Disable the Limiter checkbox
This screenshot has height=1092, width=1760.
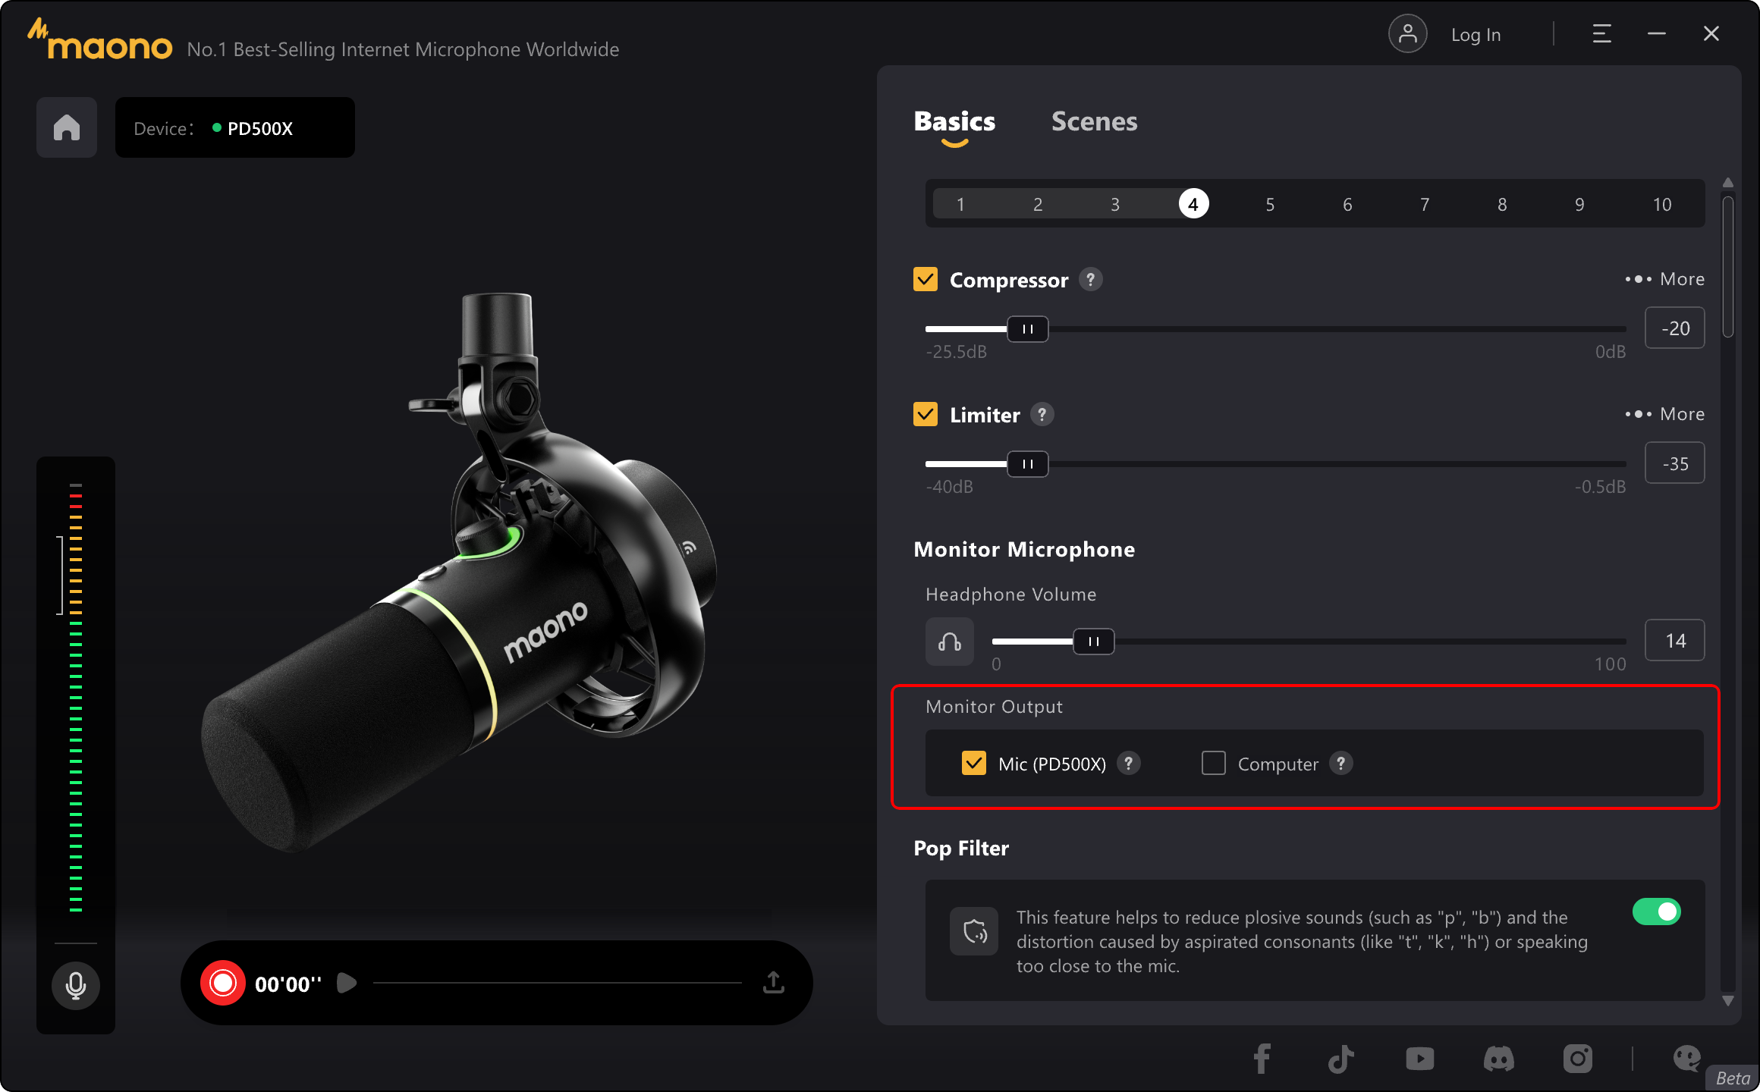[x=925, y=414]
